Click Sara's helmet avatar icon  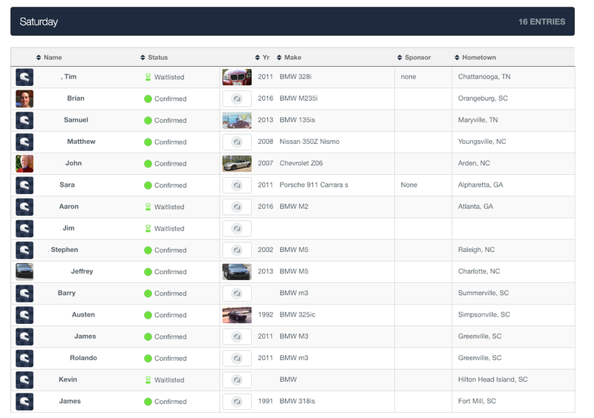pyautogui.click(x=25, y=185)
